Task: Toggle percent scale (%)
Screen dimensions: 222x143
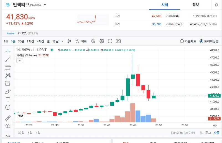Action: [201, 133]
